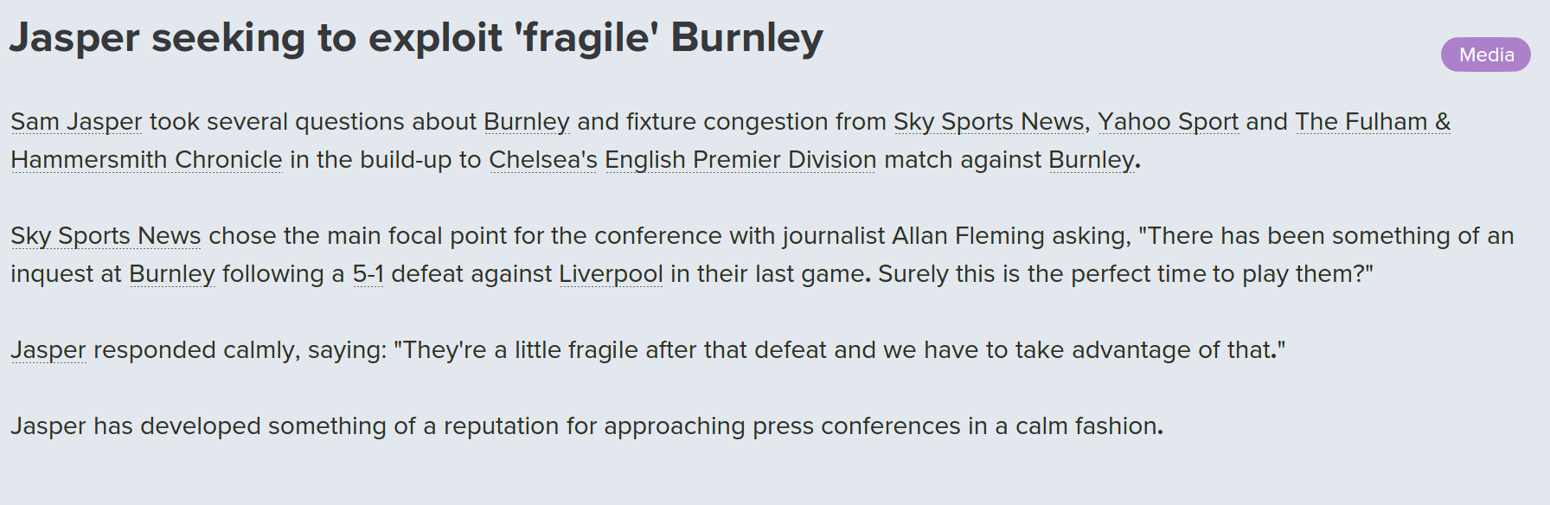Screen dimensions: 1550x505
Task: Open the Sam Jasper profile link
Action: (x=76, y=122)
